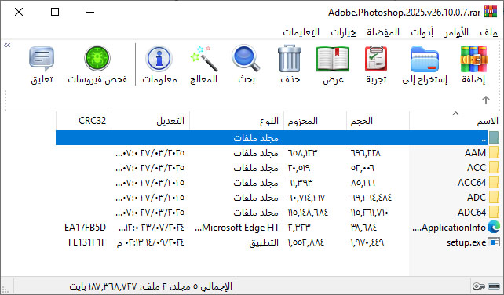Click the key password icon in status bar
The image size is (504, 295).
pyautogui.click(x=479, y=286)
